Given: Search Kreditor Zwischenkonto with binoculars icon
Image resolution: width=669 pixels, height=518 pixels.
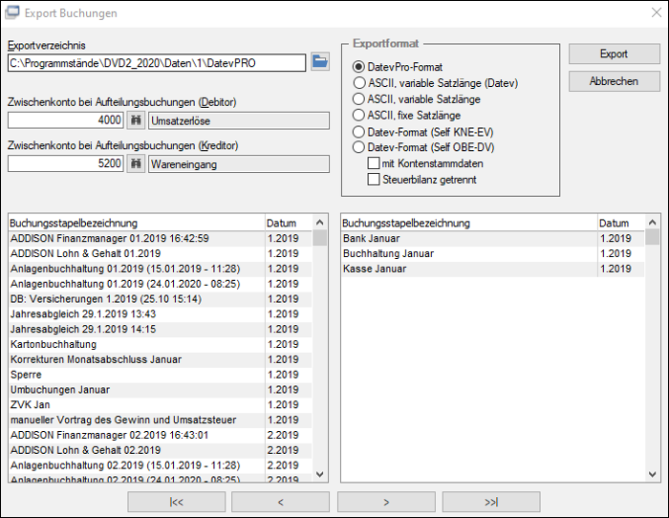Looking at the screenshot, I should click(x=136, y=163).
